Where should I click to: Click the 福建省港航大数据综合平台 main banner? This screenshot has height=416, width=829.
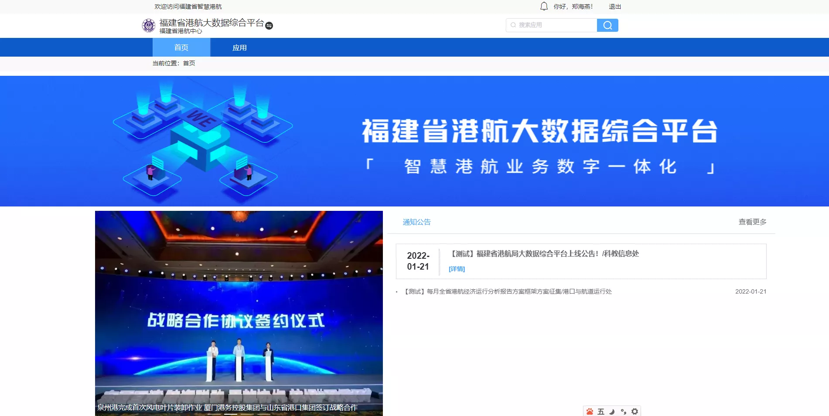pos(414,141)
